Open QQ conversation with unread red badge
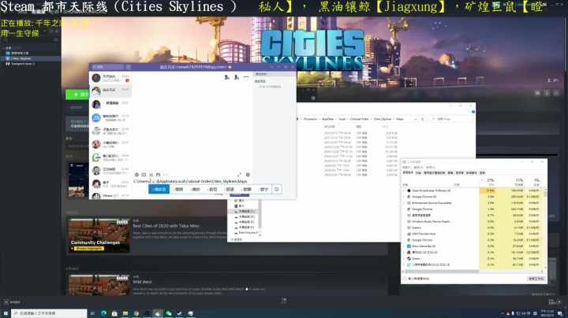The height and width of the screenshot is (318, 568). coord(110,78)
